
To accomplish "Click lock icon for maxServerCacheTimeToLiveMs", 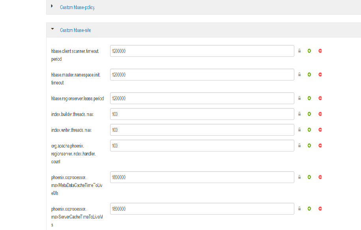I will (x=299, y=209).
